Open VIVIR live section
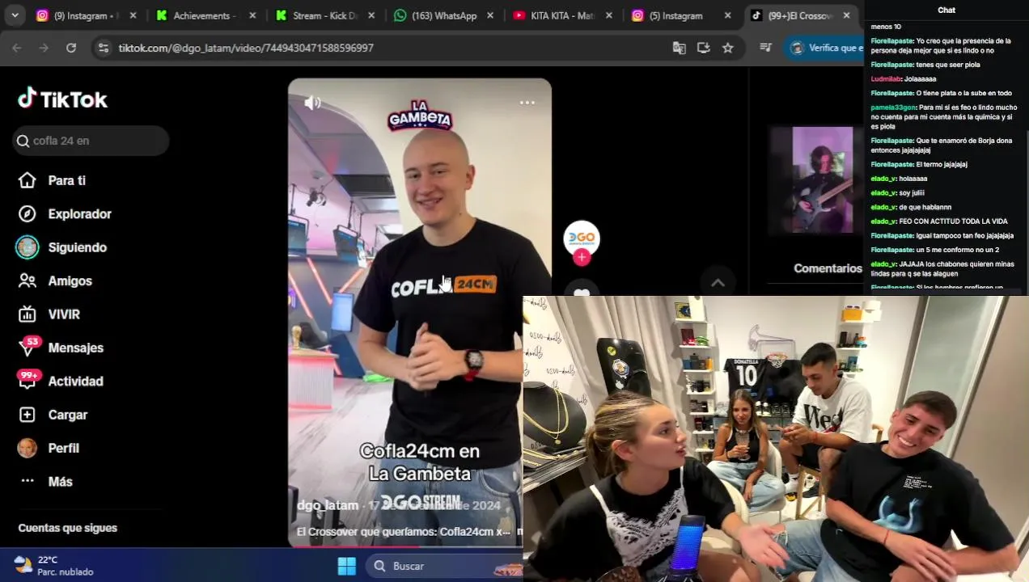The height and width of the screenshot is (582, 1029). (x=49, y=314)
